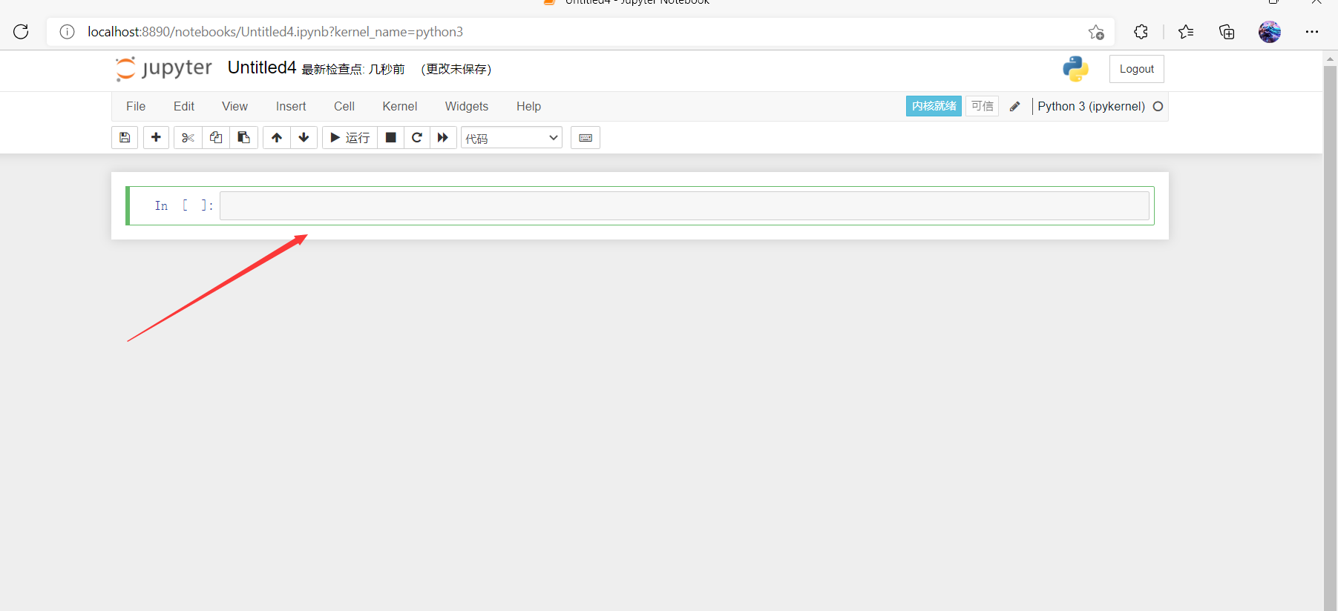Image resolution: width=1338 pixels, height=611 pixels.
Task: Open the Kernel menu
Action: [x=400, y=107]
